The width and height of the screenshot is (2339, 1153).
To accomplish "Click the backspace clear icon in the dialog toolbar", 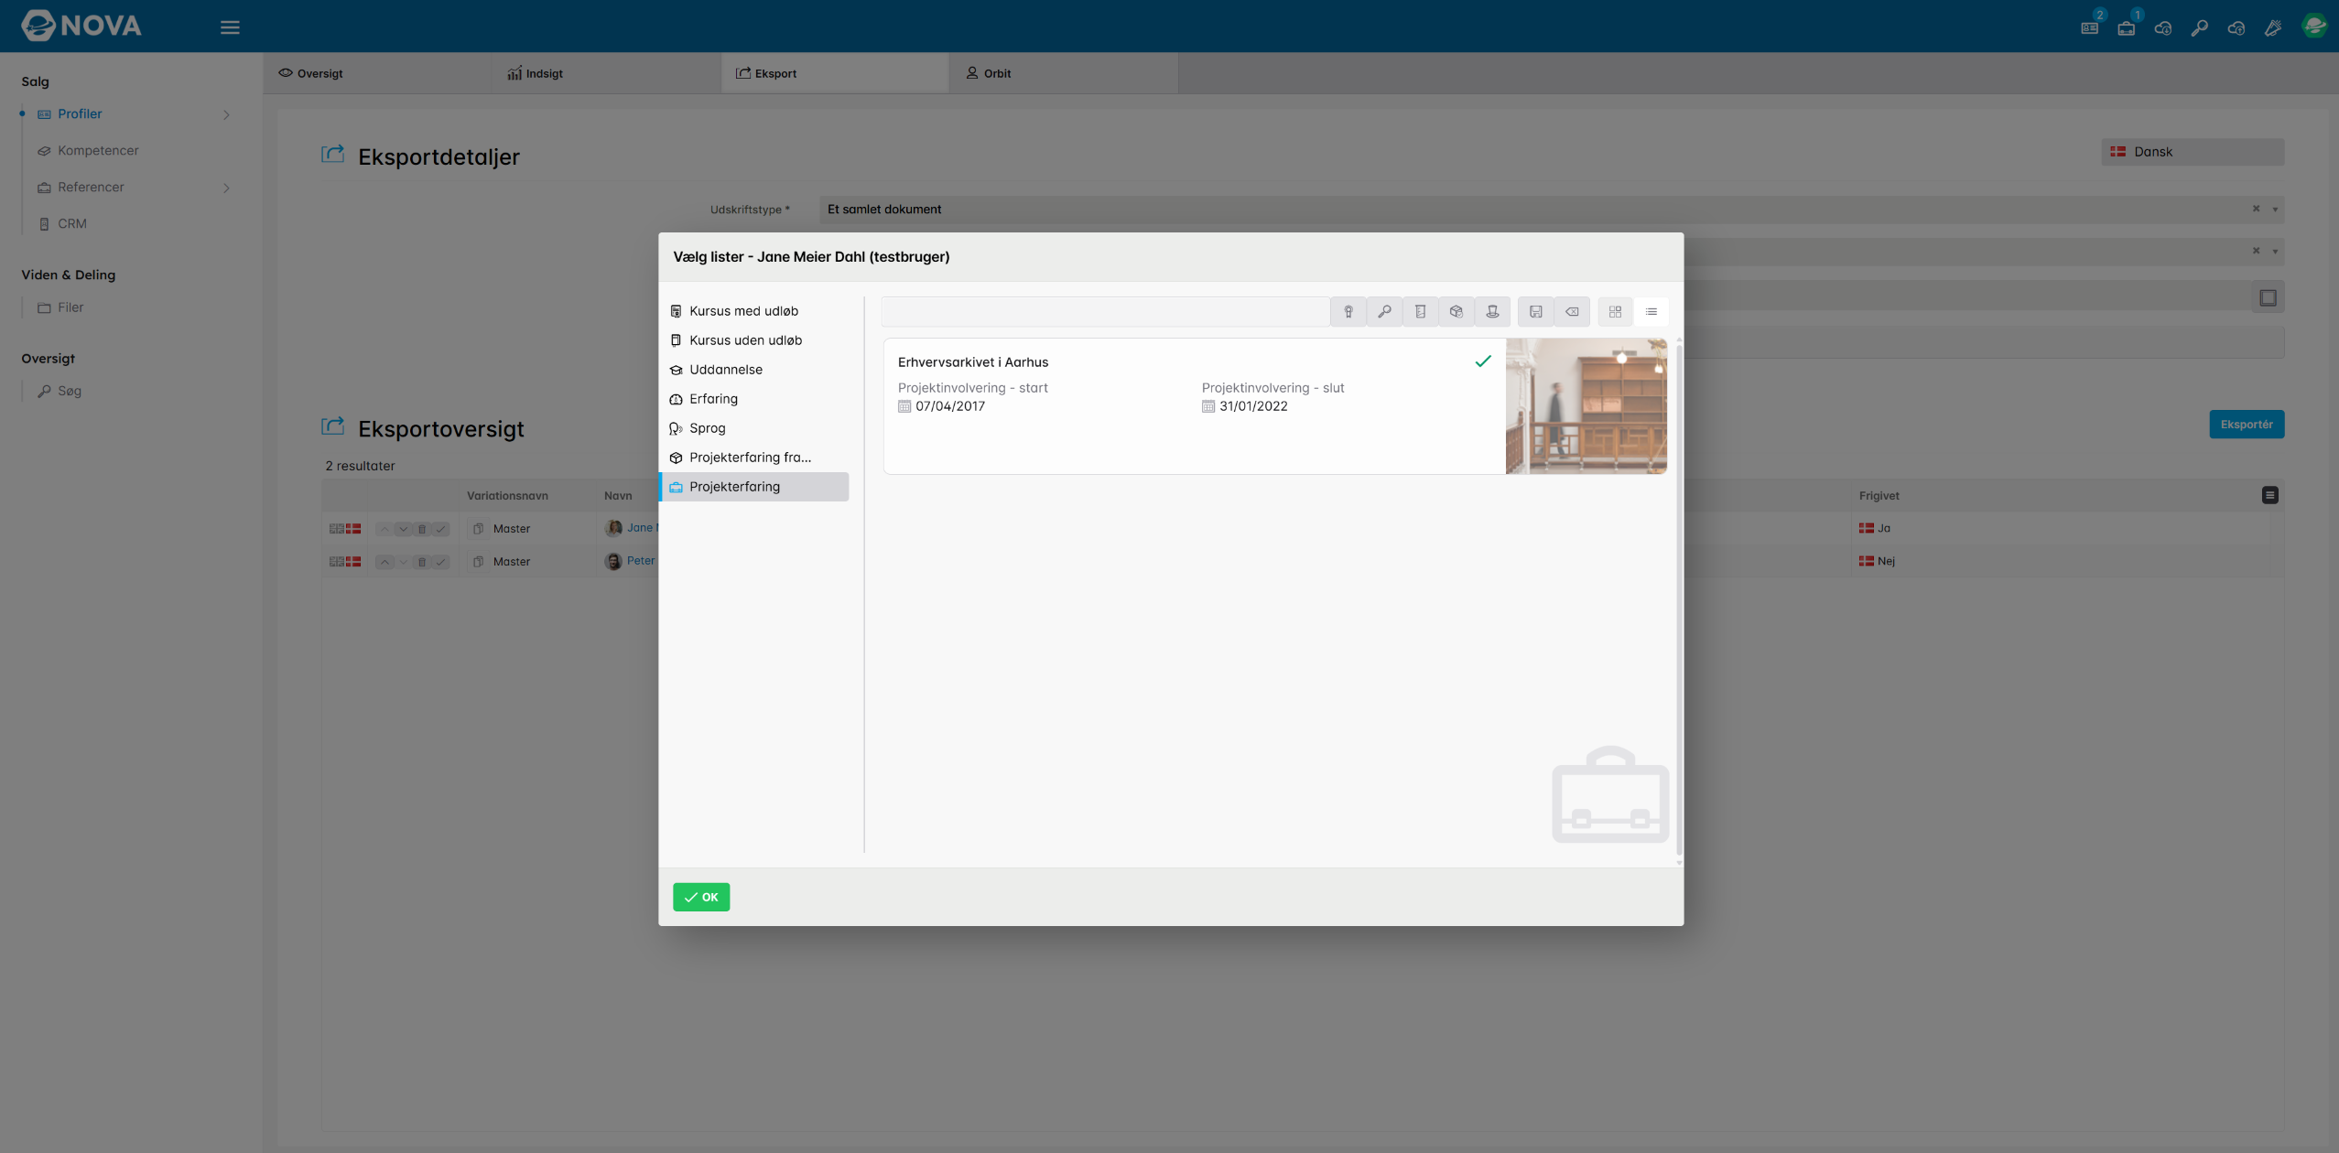I will [1572, 312].
